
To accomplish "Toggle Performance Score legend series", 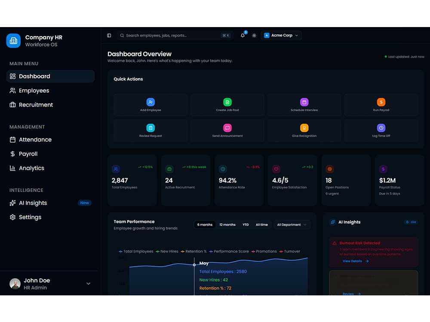I will 229,251.
